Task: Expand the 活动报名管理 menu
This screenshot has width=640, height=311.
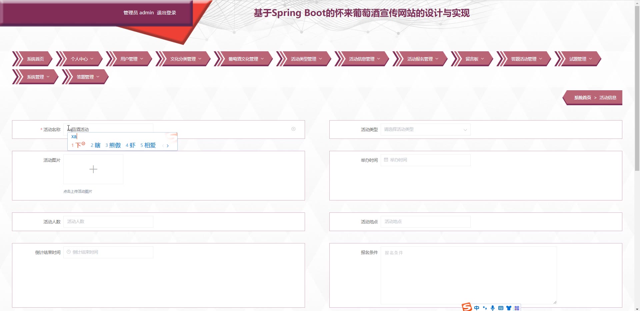Action: (420, 59)
